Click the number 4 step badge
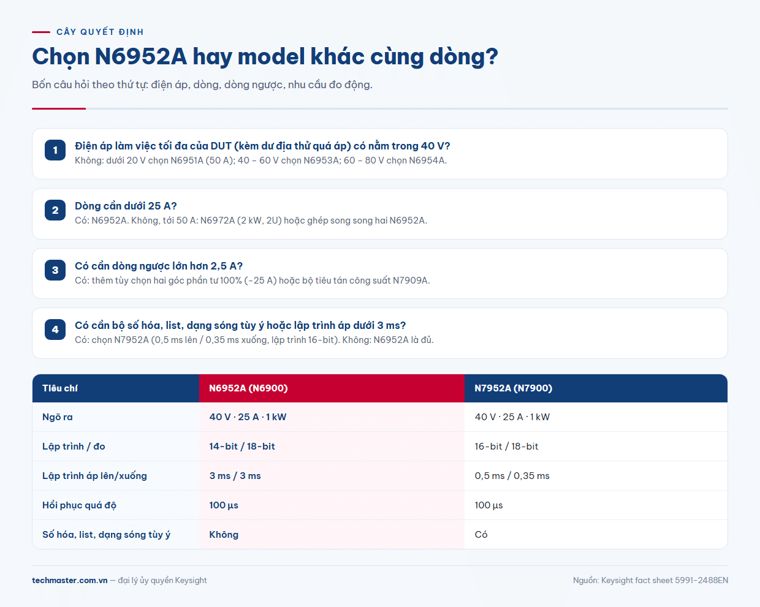760x607 pixels. (55, 330)
